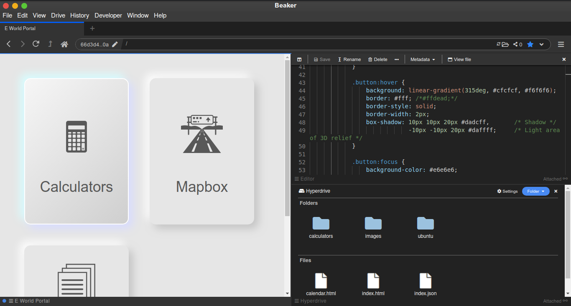
Task: Open the hamburger menu in browser toolbar
Action: (561, 44)
